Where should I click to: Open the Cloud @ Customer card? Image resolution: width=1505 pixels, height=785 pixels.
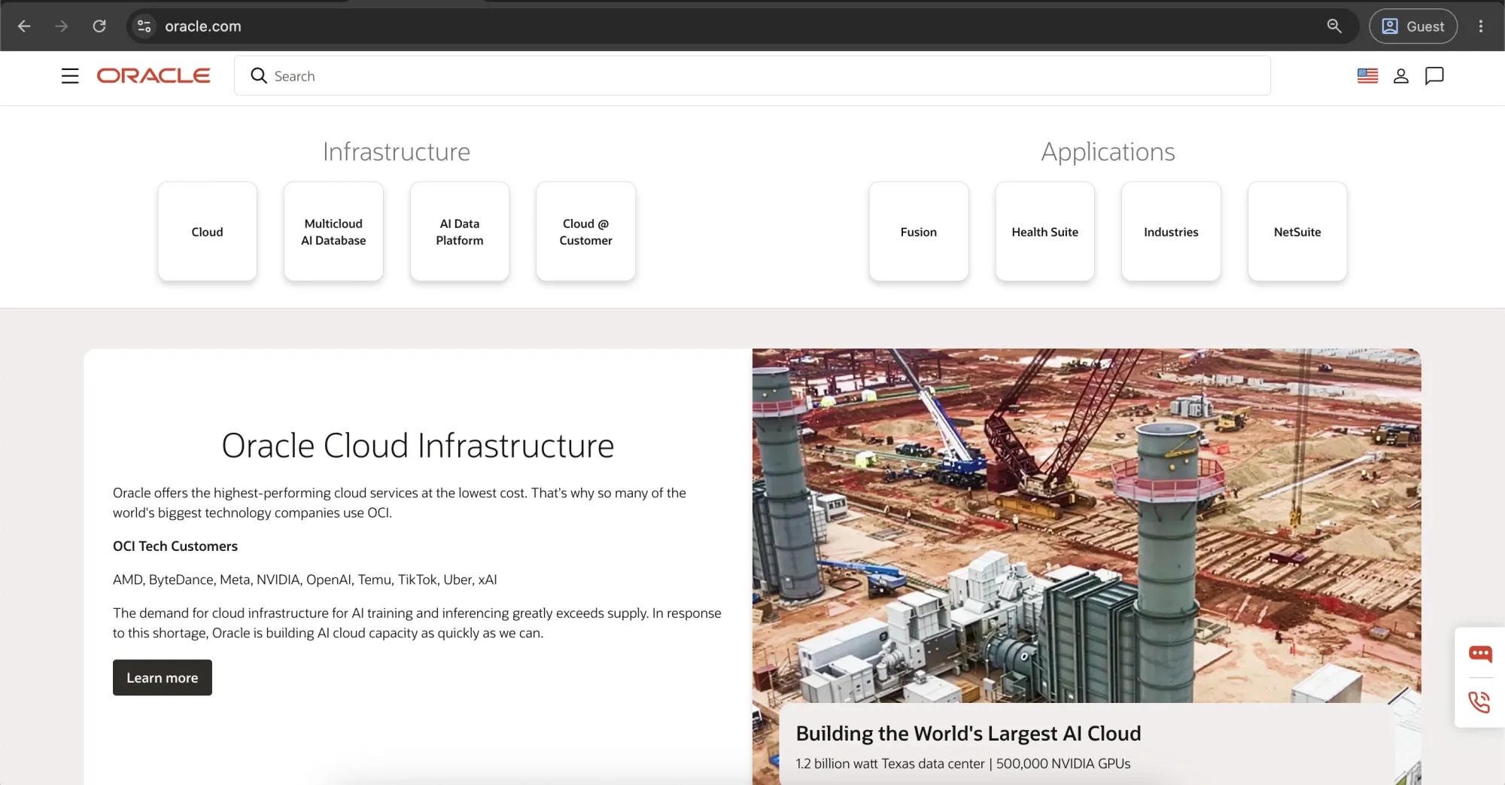[586, 232]
